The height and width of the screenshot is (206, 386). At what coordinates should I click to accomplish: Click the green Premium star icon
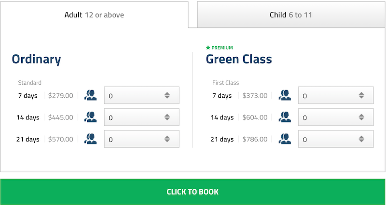[208, 48]
